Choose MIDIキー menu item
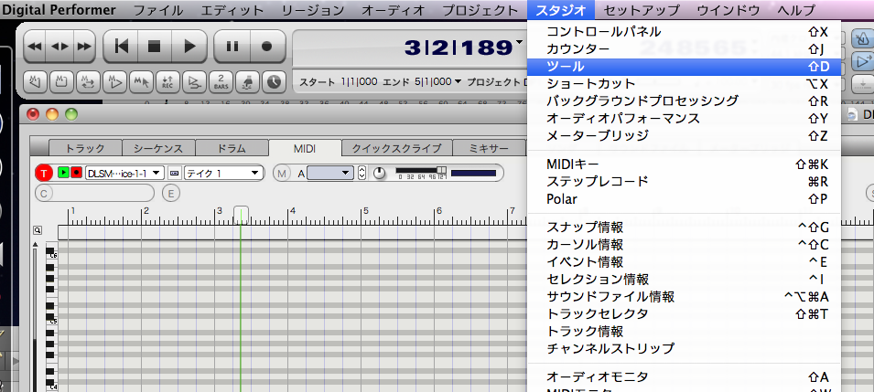The width and height of the screenshot is (874, 392). [684, 164]
